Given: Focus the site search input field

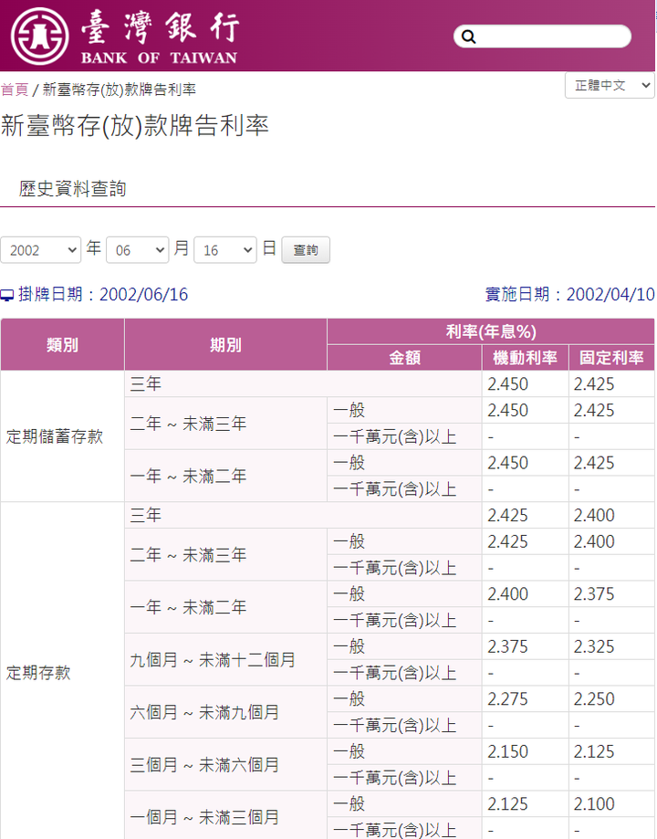Looking at the screenshot, I should pyautogui.click(x=542, y=37).
